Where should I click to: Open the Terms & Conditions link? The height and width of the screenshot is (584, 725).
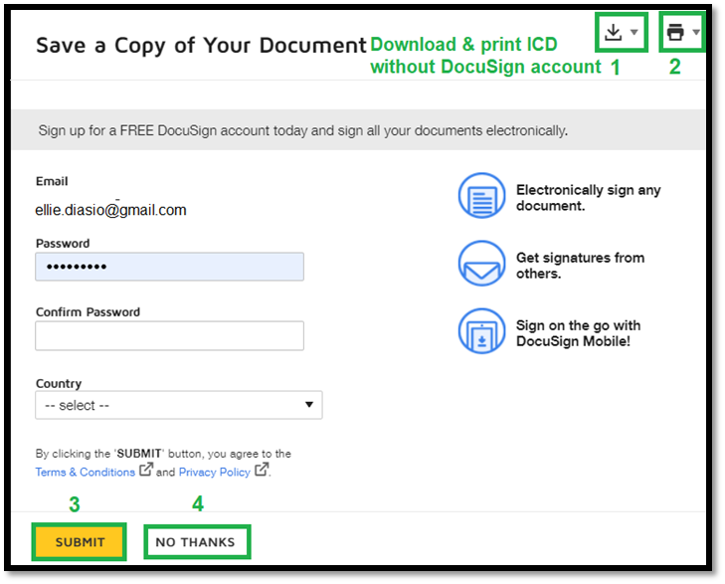pyautogui.click(x=86, y=473)
